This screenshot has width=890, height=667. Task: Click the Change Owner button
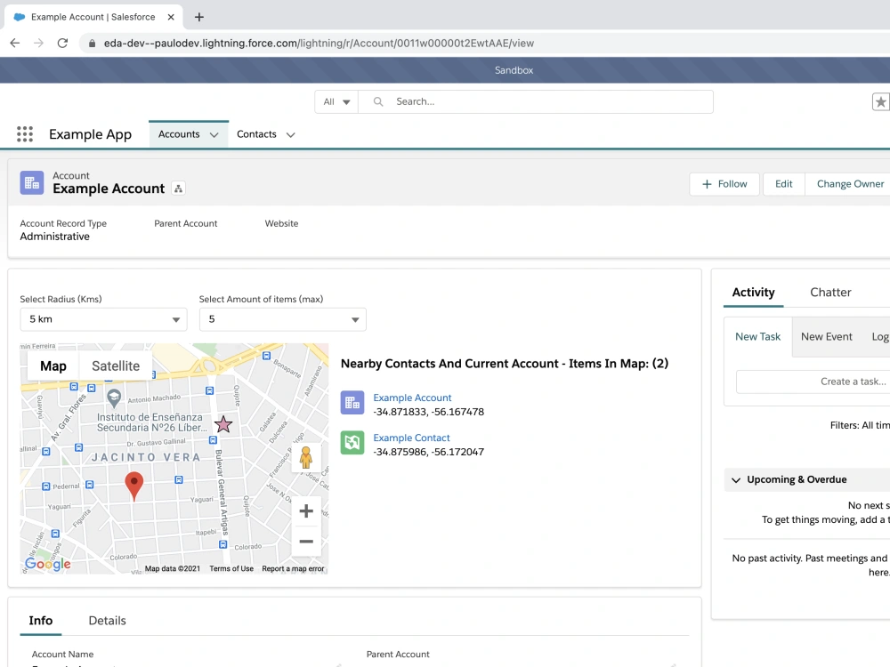click(850, 184)
